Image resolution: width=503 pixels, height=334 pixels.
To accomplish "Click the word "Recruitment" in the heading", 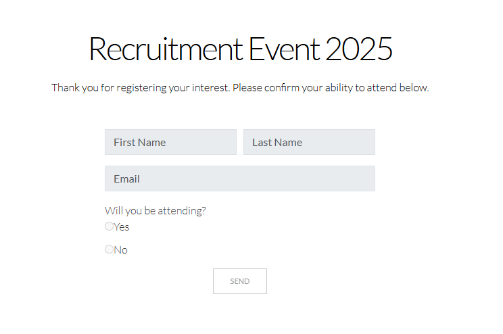I will click(166, 49).
